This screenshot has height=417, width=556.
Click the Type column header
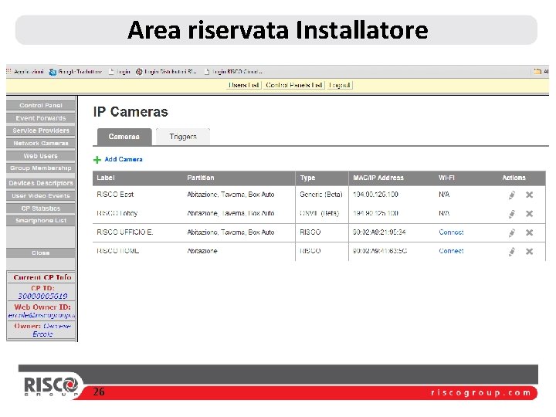point(308,178)
